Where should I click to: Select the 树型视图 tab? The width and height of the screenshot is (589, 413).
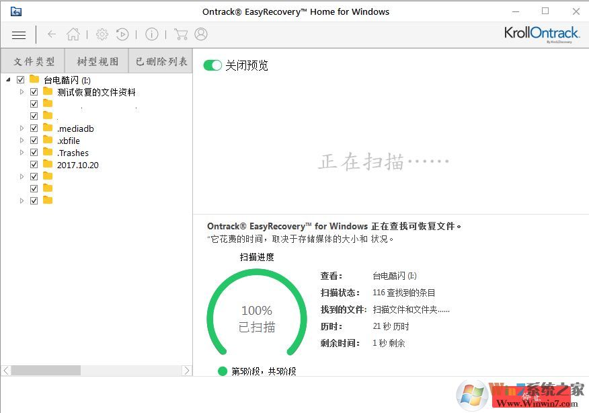tap(97, 61)
